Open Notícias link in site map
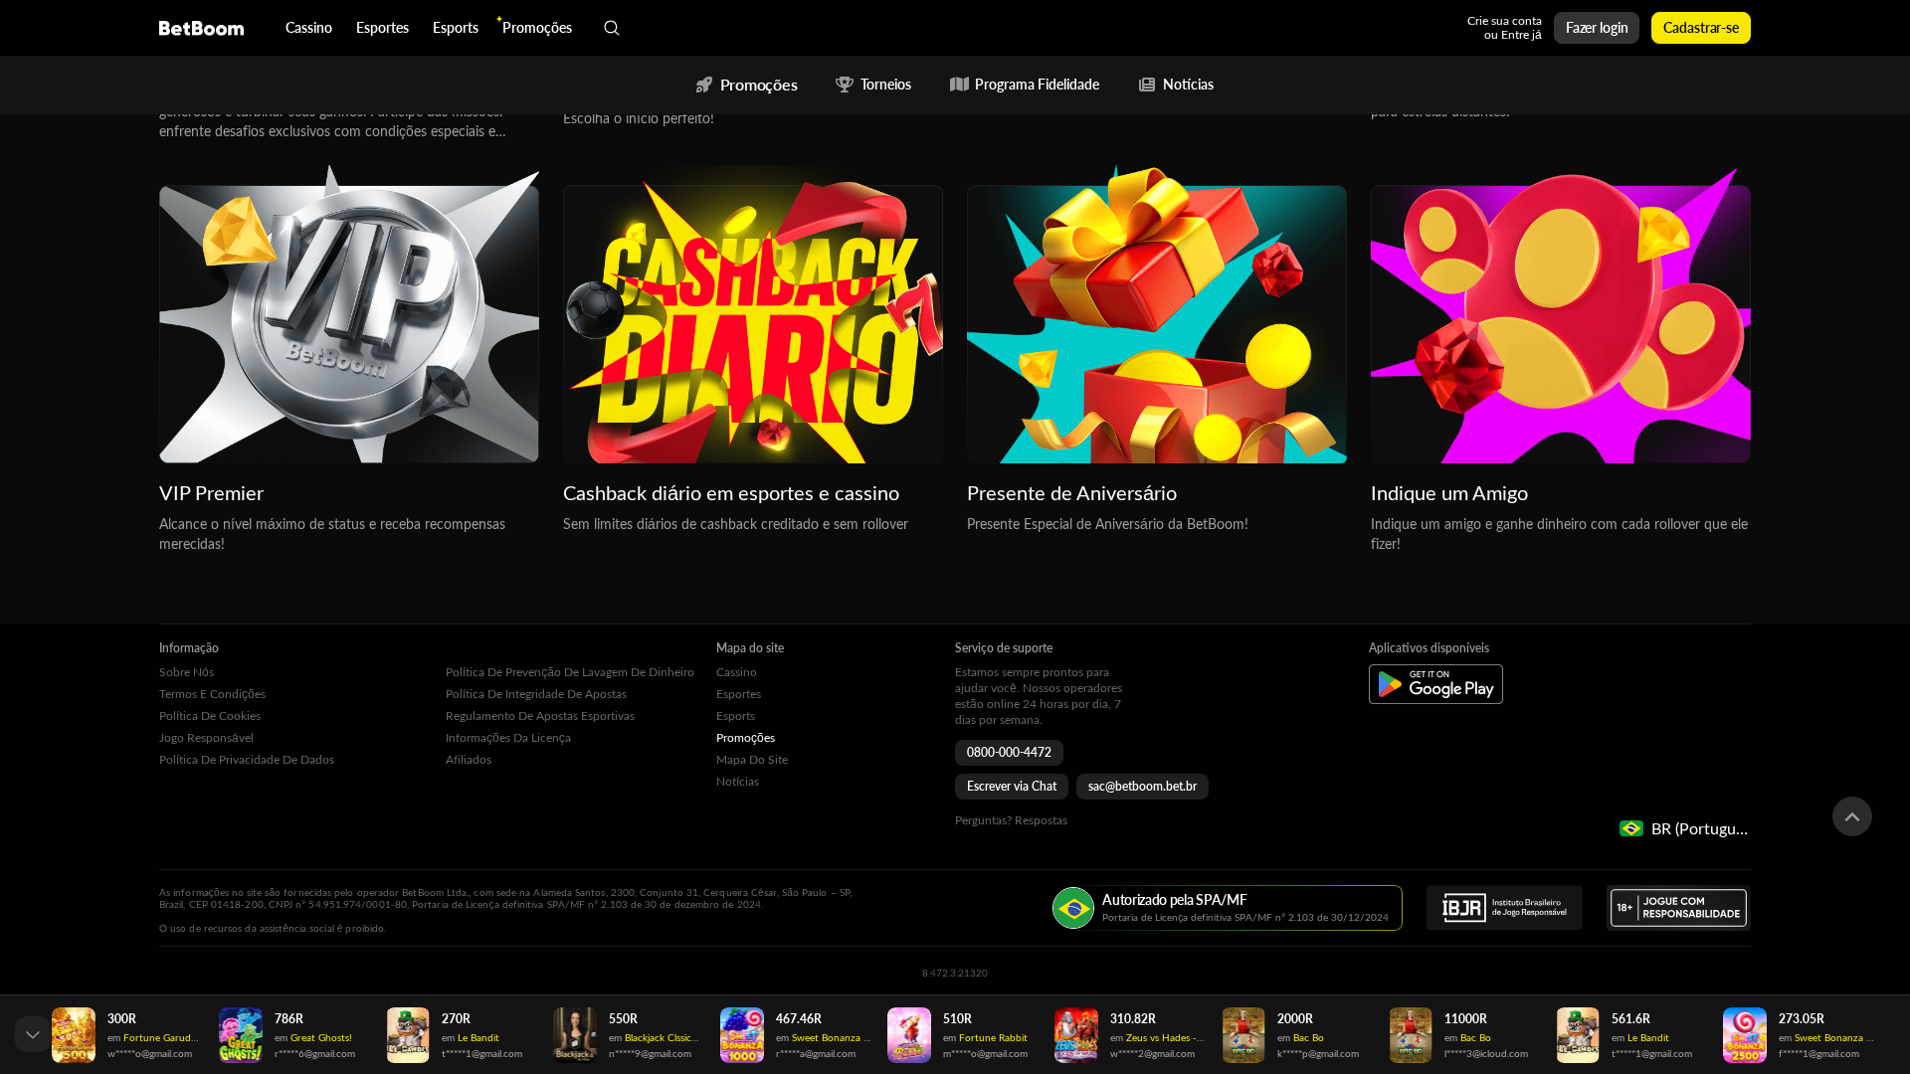 737,782
